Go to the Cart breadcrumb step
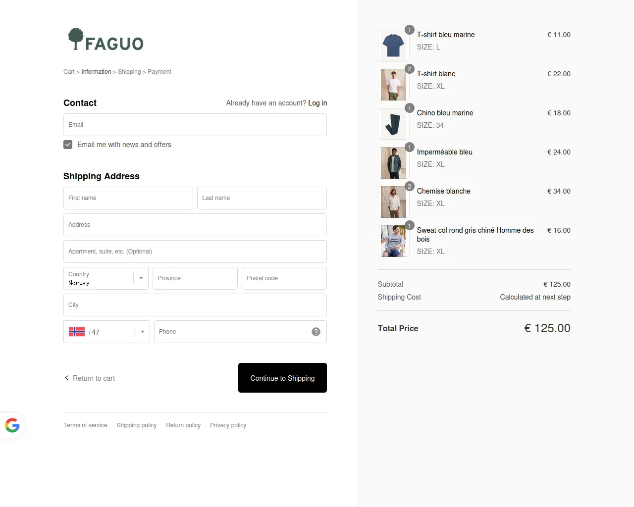 (69, 72)
